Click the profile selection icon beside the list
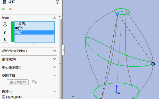This screenshot has width=159, height=99. (5, 24)
